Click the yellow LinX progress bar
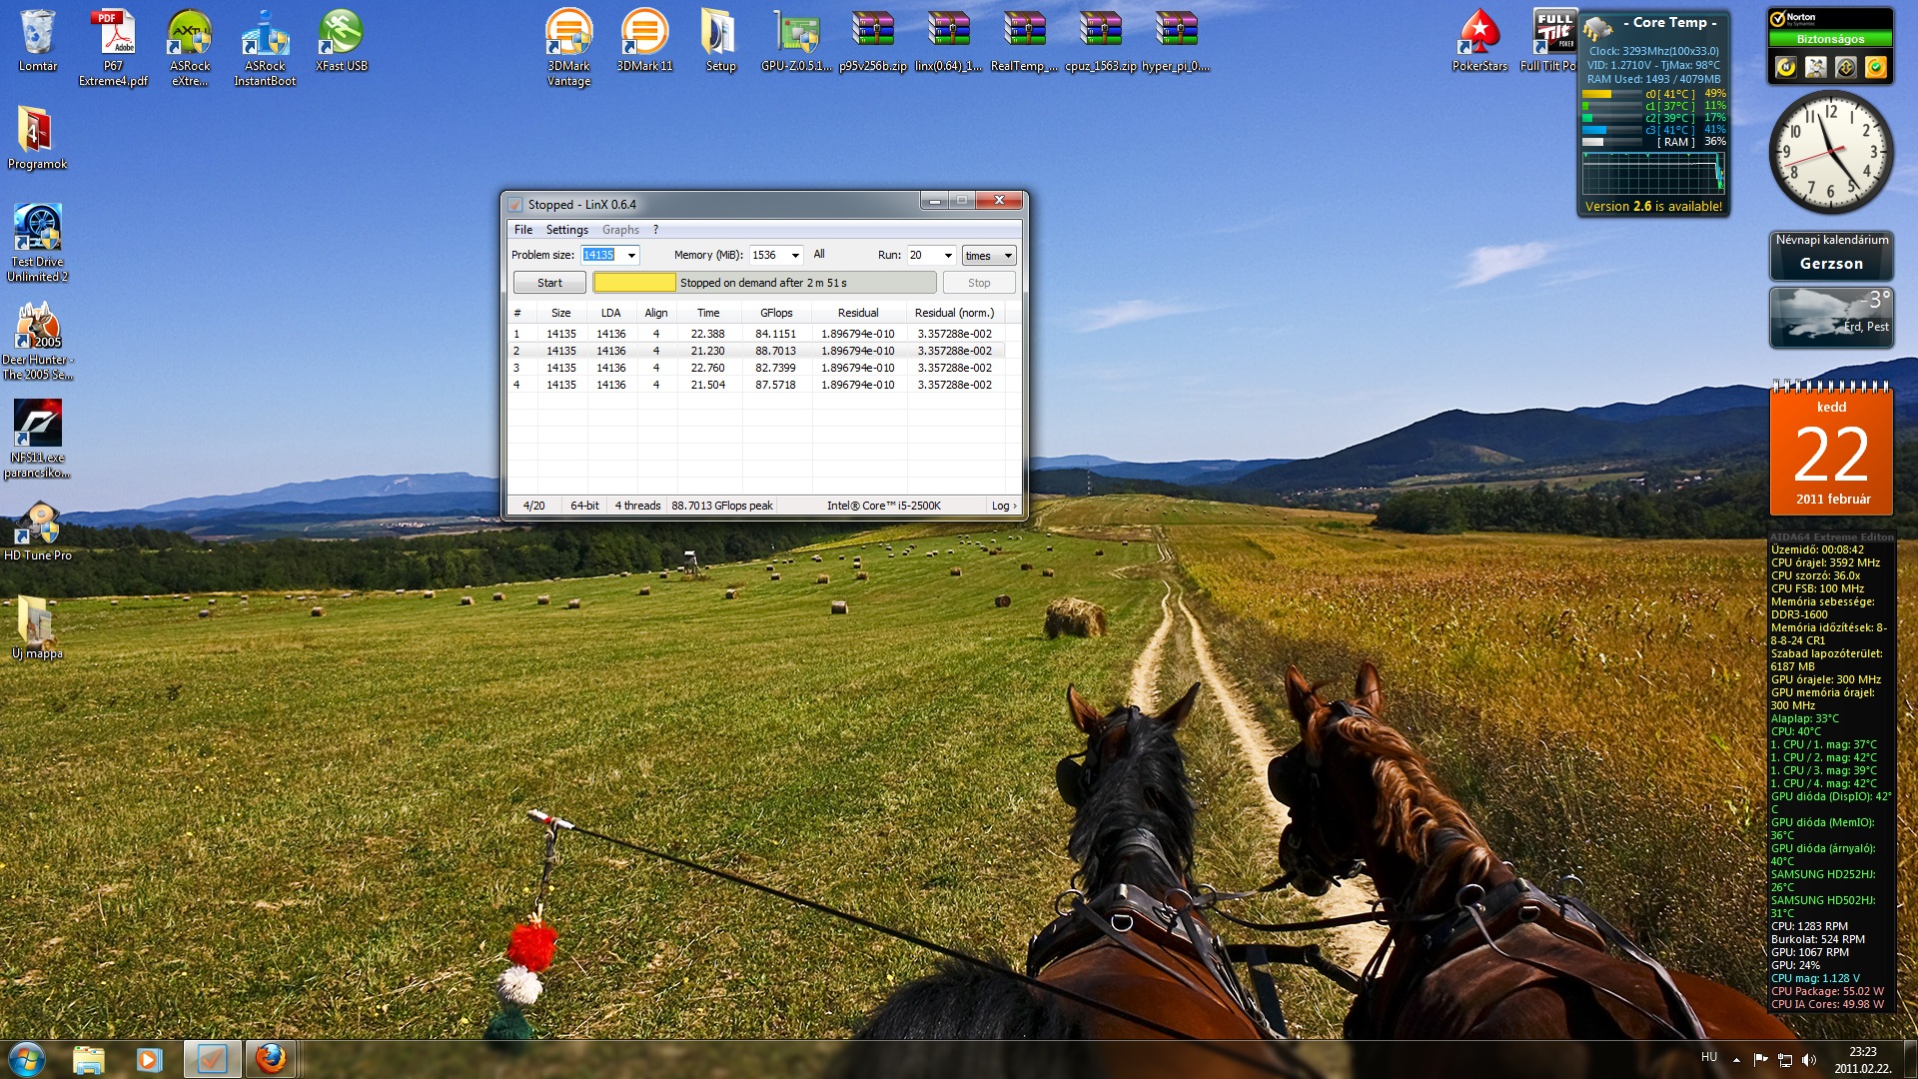Image resolution: width=1918 pixels, height=1079 pixels. click(x=634, y=283)
